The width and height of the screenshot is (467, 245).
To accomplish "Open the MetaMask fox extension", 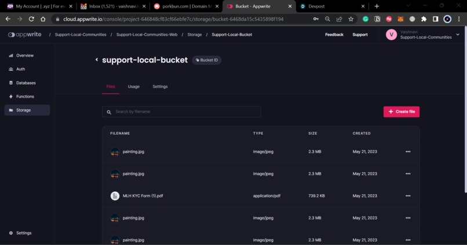I will [400, 19].
